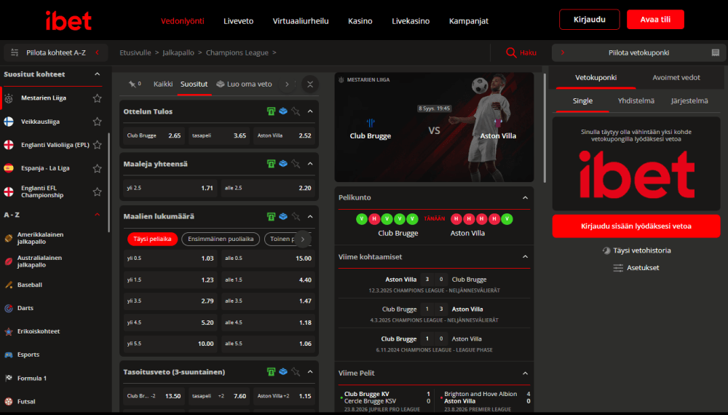The image size is (728, 415).
Task: Collapse Maaleja yhteensä market
Action: coord(310,164)
